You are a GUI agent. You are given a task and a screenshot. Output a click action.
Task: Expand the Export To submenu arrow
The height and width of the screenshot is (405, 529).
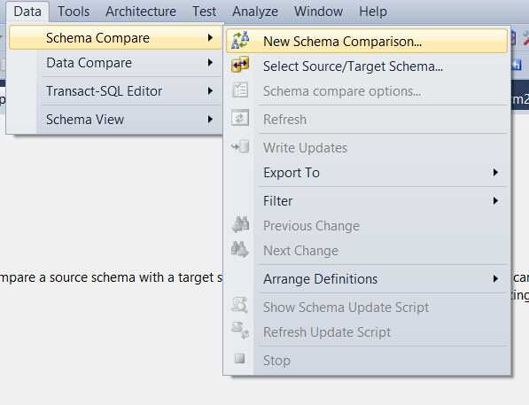(495, 173)
